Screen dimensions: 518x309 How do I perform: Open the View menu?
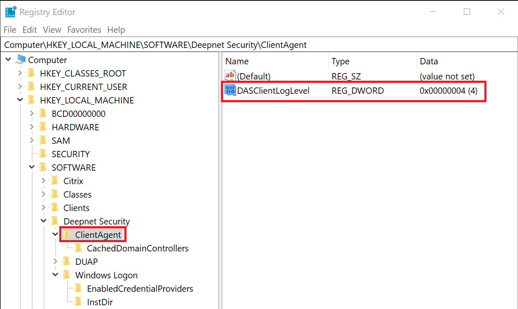click(52, 30)
